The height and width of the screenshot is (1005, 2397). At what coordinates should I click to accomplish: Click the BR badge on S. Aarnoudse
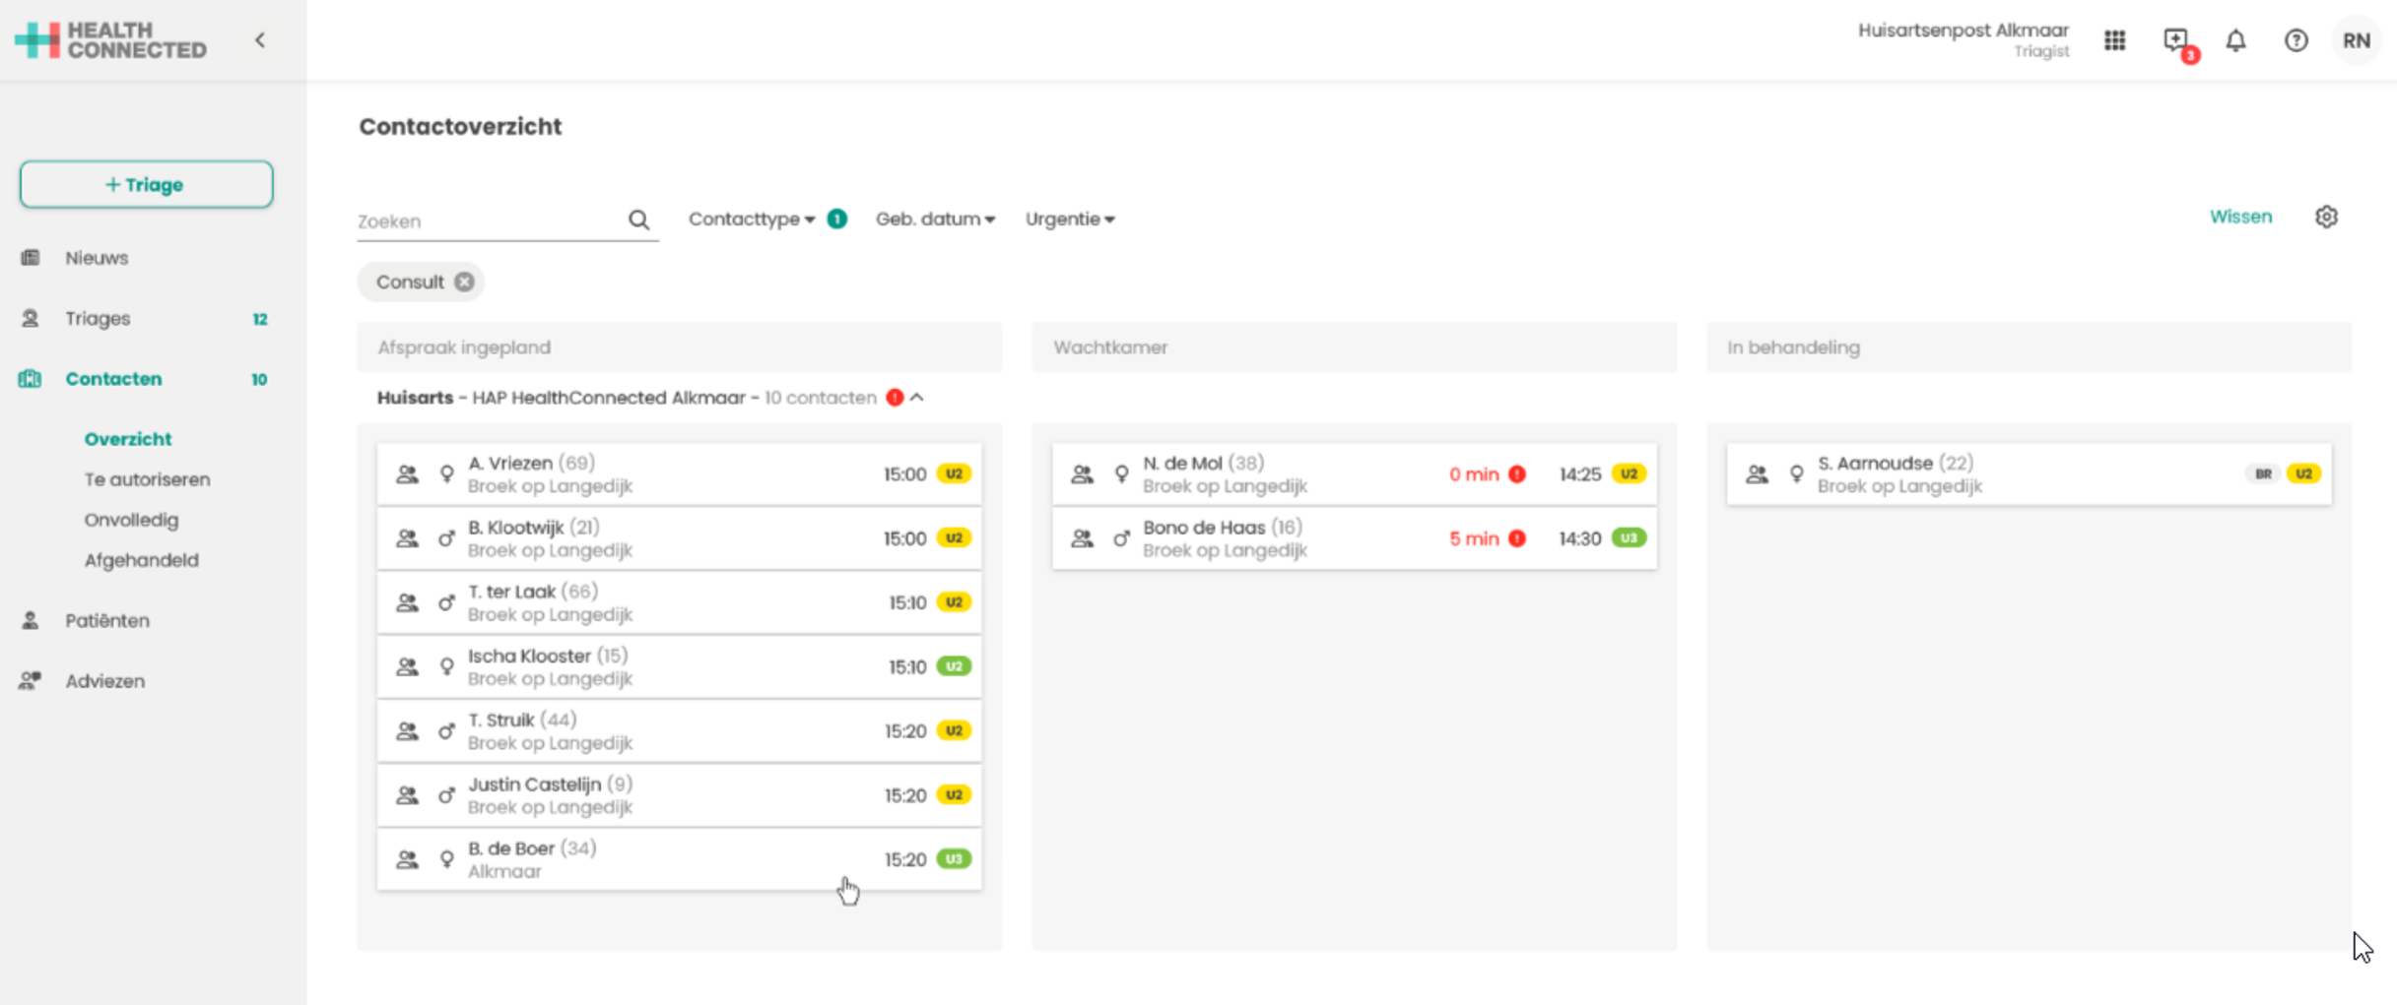click(x=2263, y=473)
